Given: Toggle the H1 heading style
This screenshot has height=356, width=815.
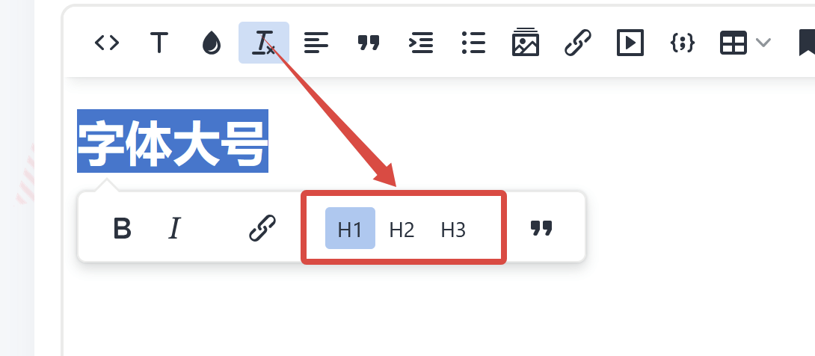Looking at the screenshot, I should 350,228.
